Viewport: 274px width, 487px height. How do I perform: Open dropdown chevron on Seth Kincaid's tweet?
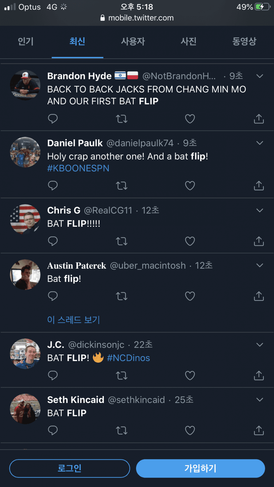coord(259,400)
